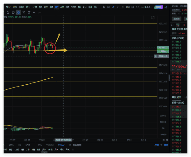
Task: Click the 加保证 button
Action: point(177,19)
